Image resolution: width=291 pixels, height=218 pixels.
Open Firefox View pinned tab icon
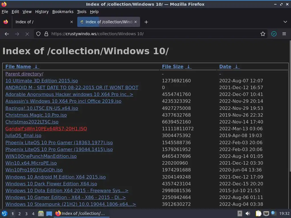[6, 22]
